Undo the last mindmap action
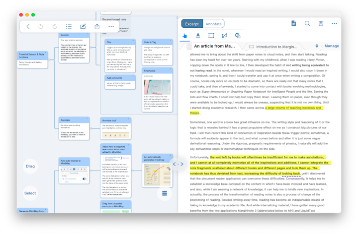Screen dimensions: 358x235 (x=41, y=26)
